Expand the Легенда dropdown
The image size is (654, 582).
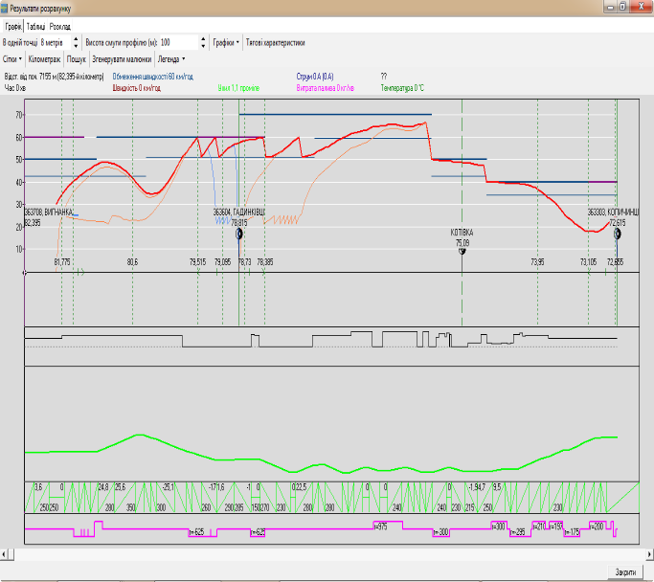pos(171,58)
